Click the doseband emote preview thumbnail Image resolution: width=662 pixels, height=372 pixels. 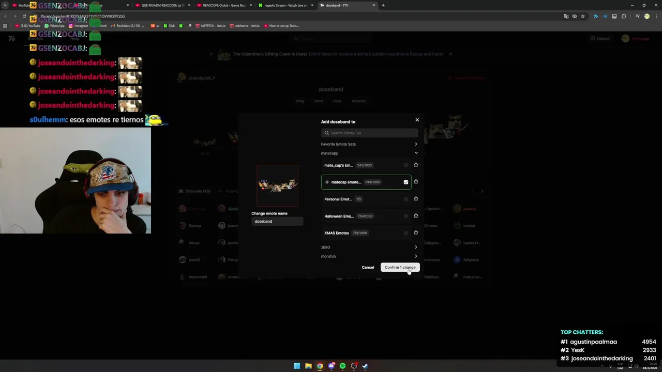tap(277, 185)
